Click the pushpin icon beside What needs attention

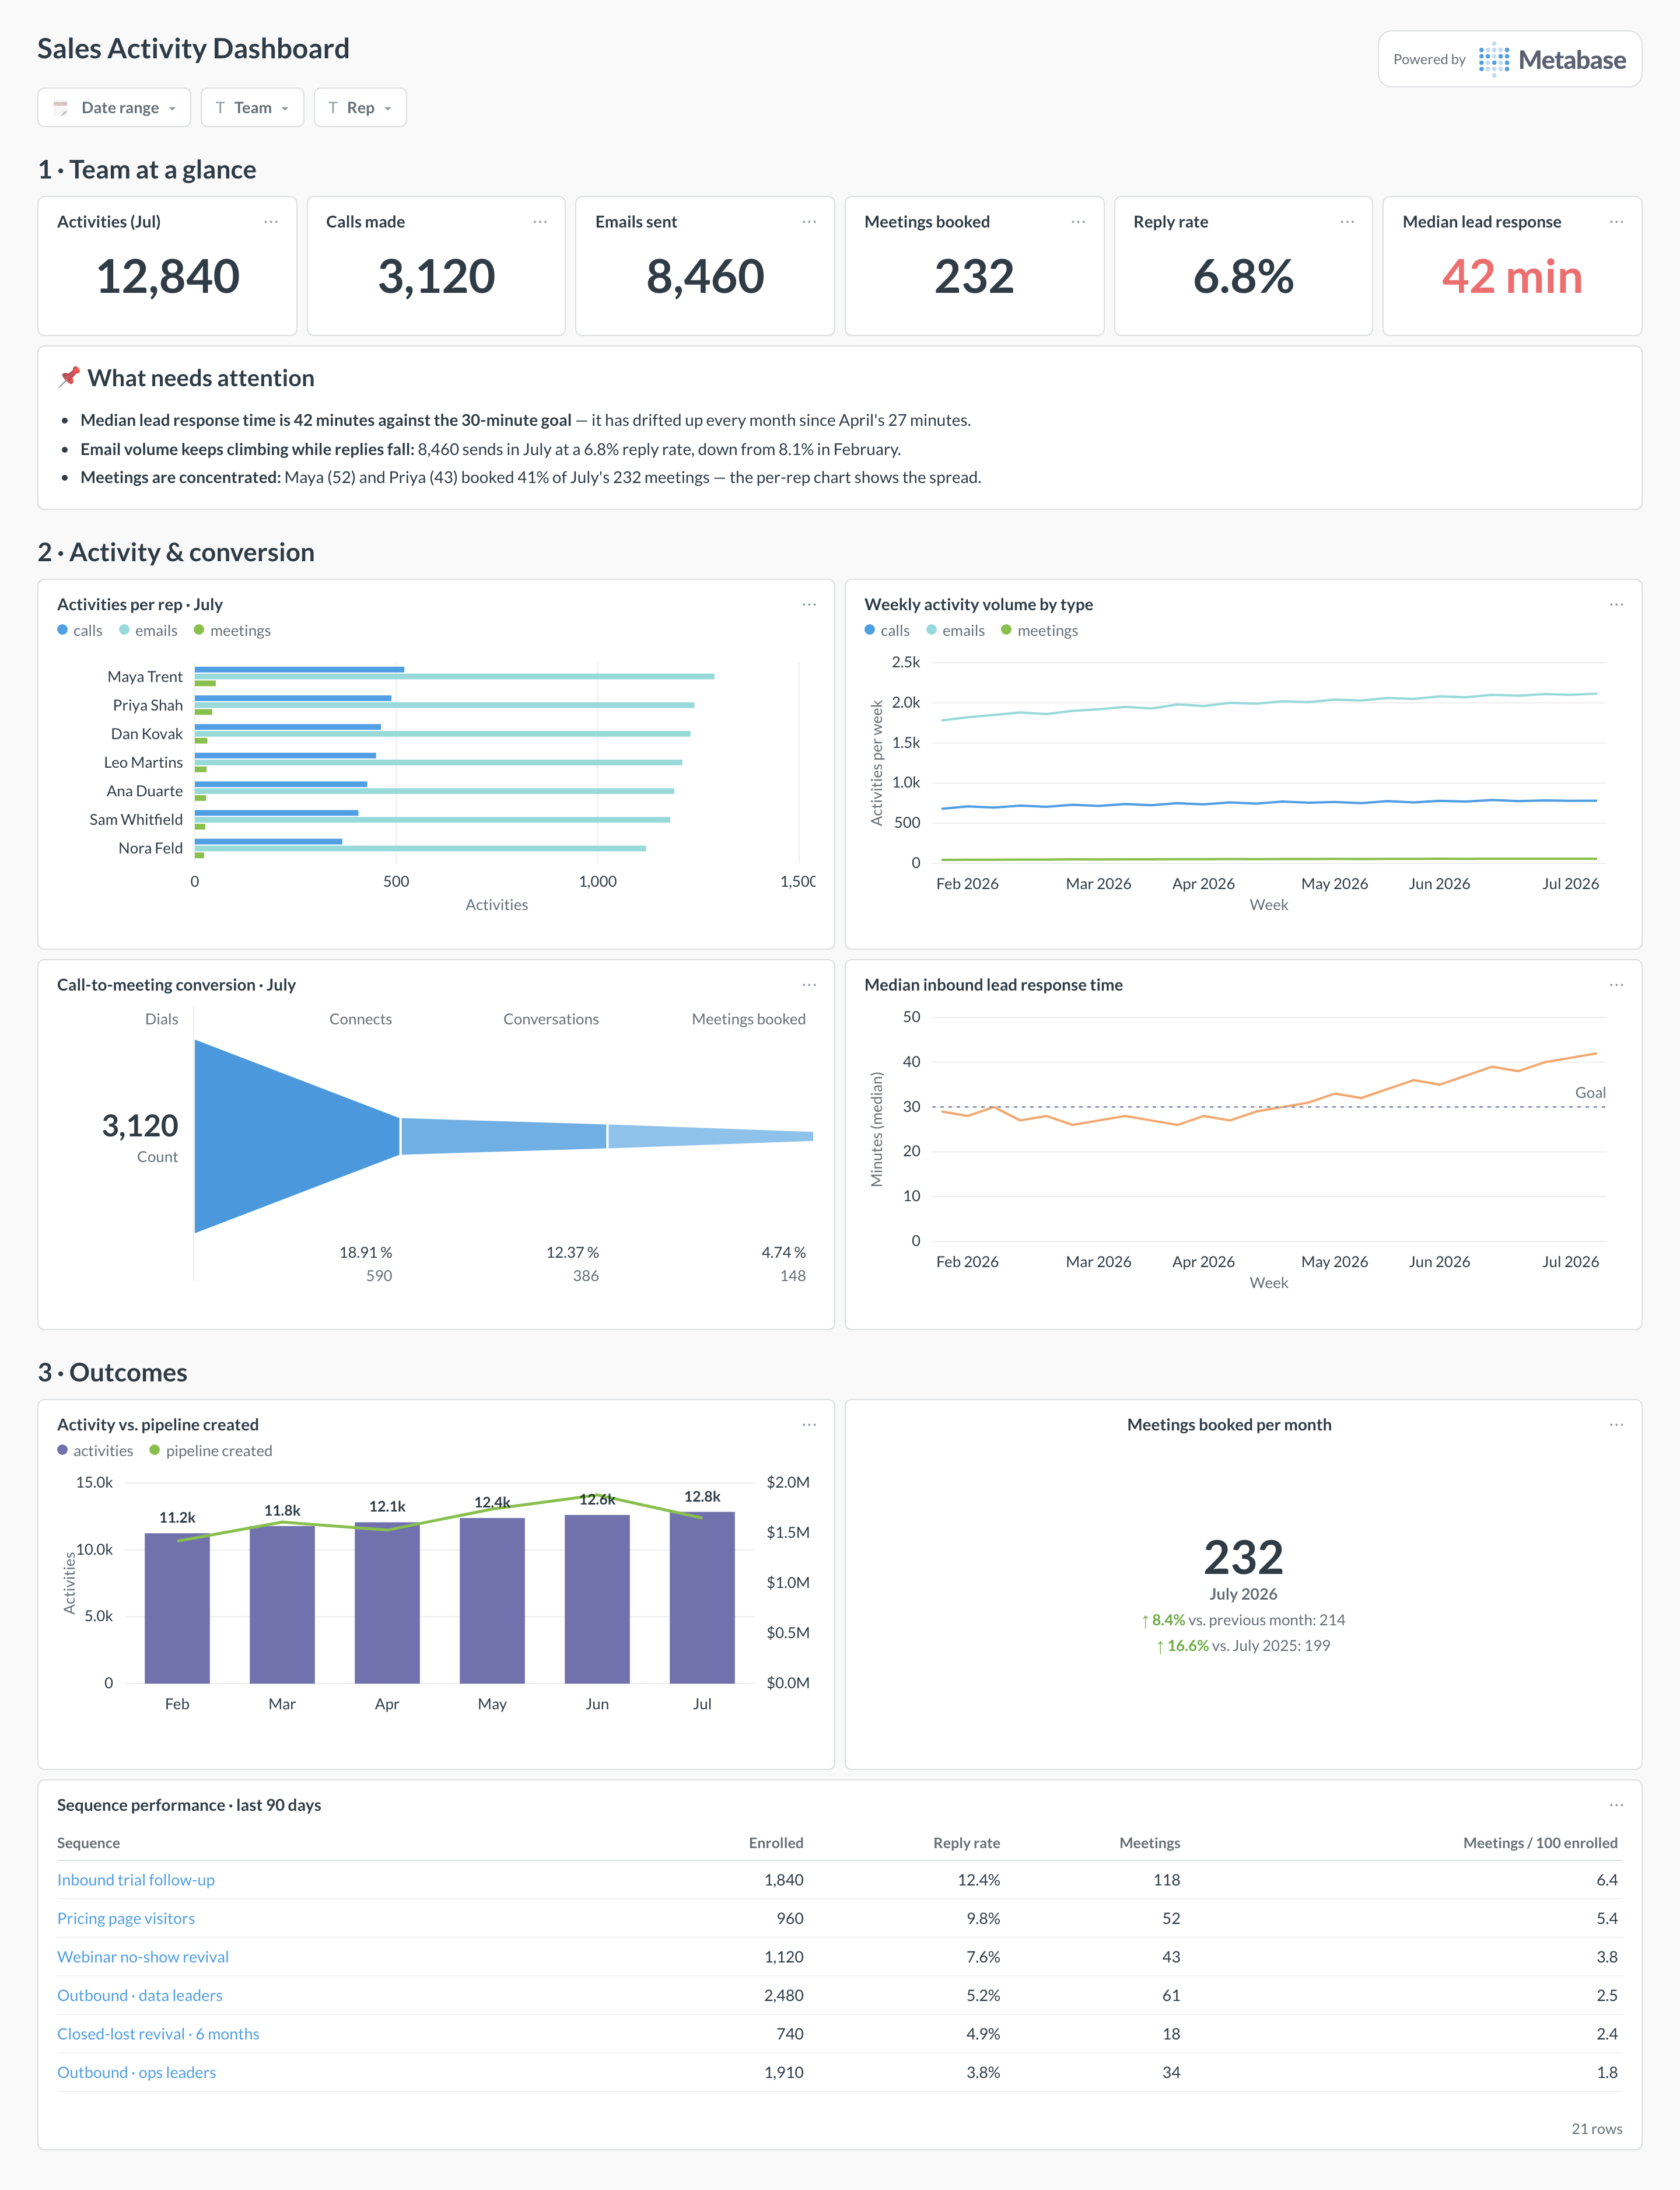point(69,378)
